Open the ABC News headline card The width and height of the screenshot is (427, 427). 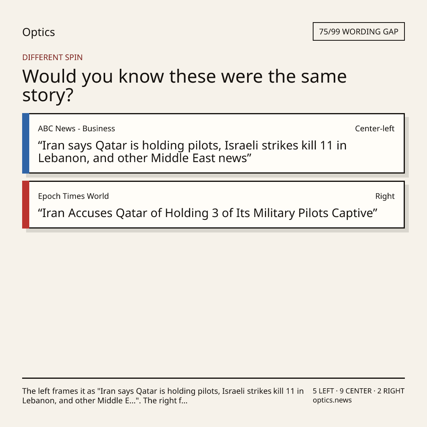213,143
